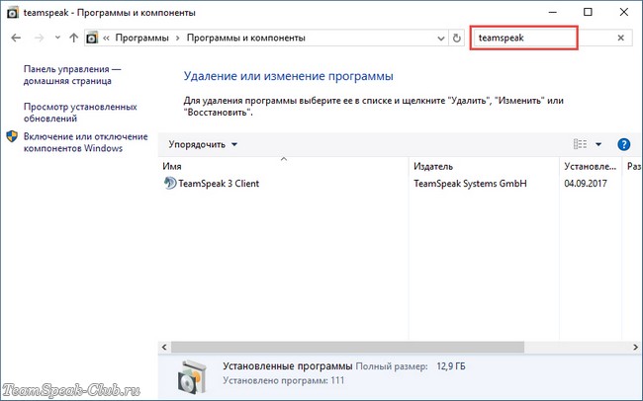Click the forward navigation arrow
This screenshot has height=401, width=643.
(x=39, y=39)
